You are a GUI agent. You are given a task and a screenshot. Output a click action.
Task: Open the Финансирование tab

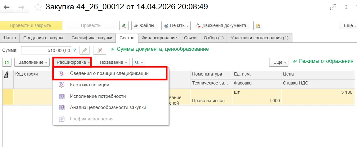click(159, 38)
